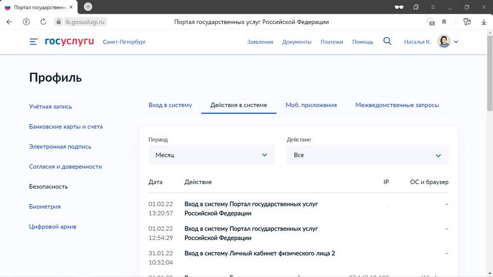Reload the page with the refresh icon
This screenshot has width=493, height=277.
[43, 22]
